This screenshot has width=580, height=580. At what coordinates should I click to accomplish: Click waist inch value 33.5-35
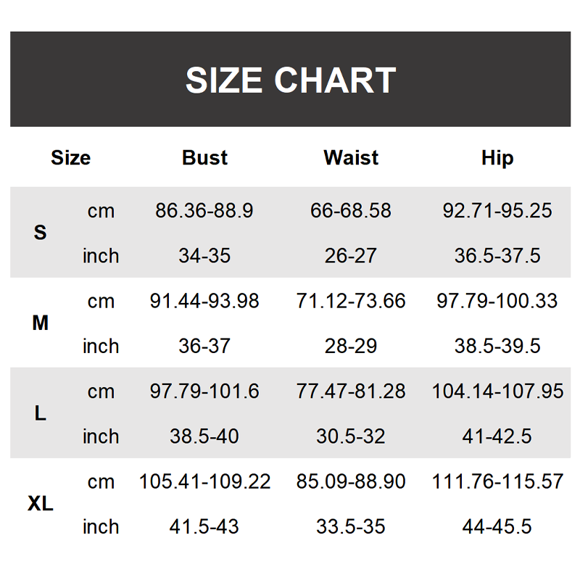click(351, 527)
